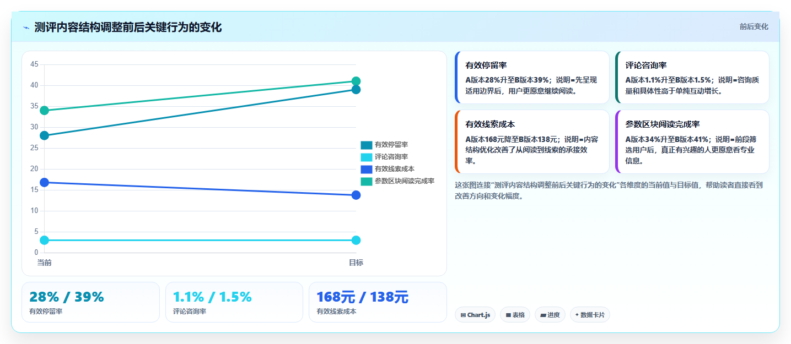This screenshot has height=344, width=791.
Task: Open the 进度 tag pill
Action: [550, 315]
